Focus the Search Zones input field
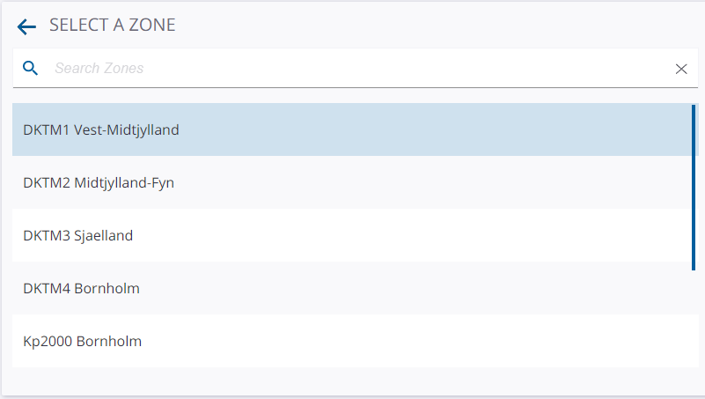The image size is (705, 399). click(356, 68)
